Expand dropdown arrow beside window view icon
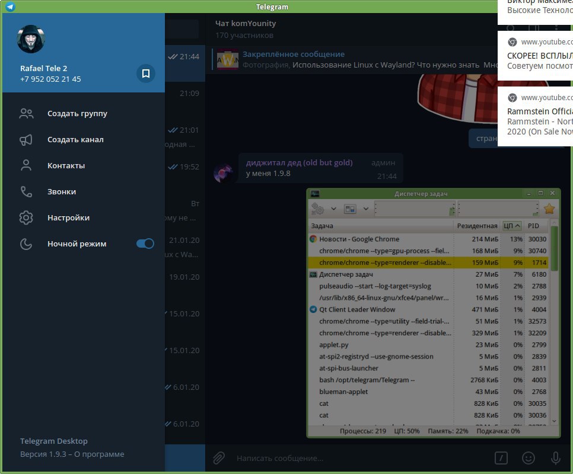This screenshot has width=573, height=474. click(366, 209)
